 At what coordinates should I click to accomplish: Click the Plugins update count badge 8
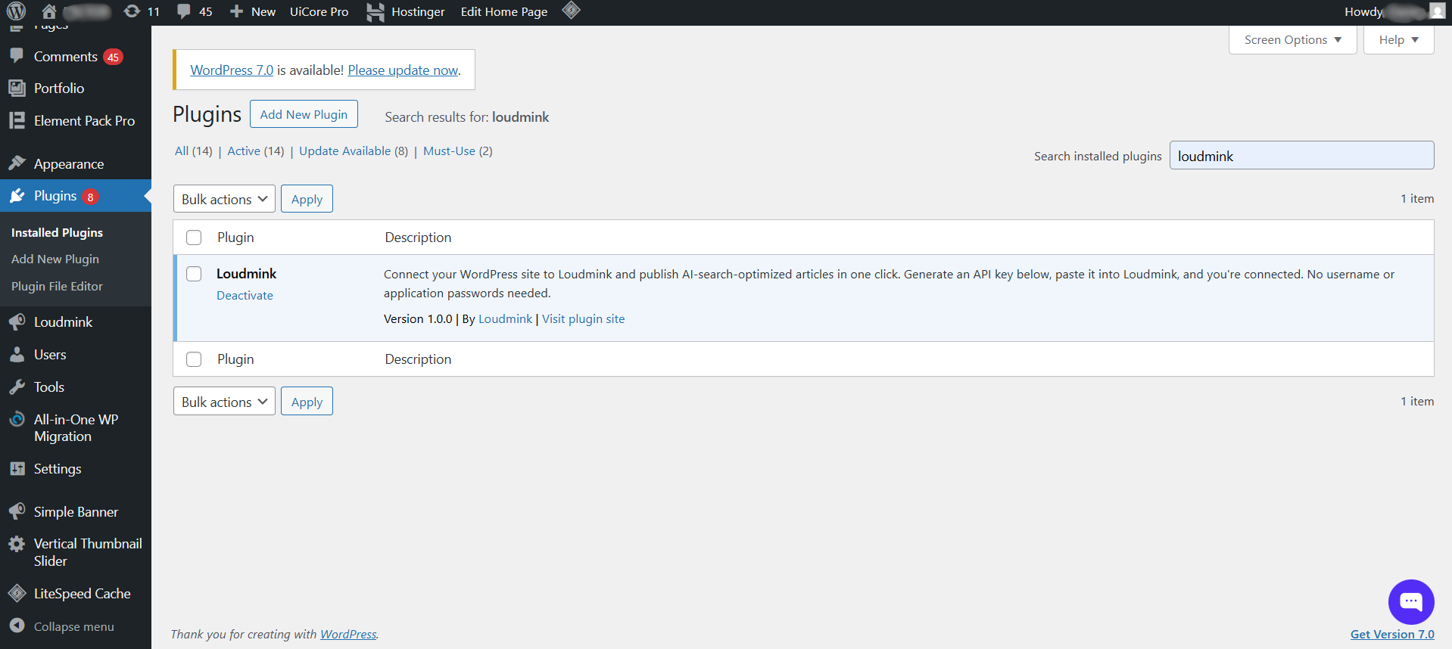[90, 197]
